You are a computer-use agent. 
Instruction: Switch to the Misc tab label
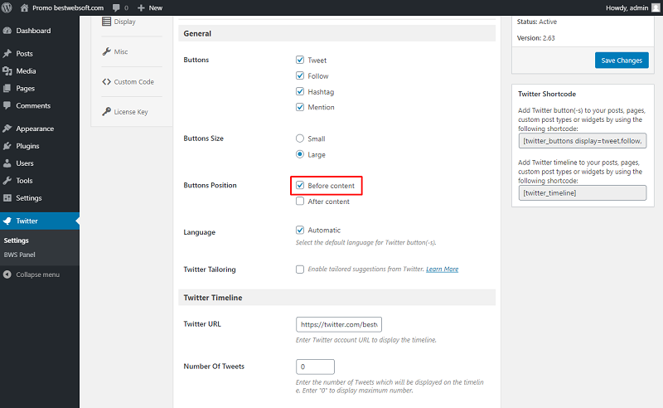[121, 51]
